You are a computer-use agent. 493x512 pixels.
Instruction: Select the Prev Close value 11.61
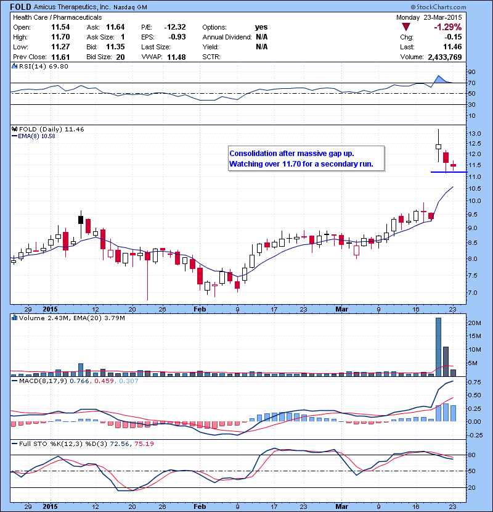tap(60, 57)
